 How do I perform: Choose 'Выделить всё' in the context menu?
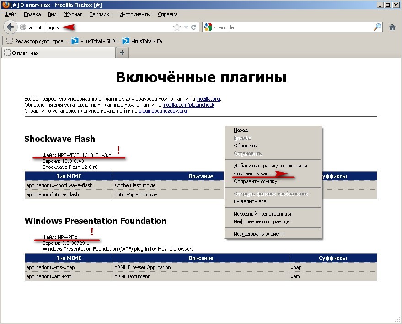273,201
